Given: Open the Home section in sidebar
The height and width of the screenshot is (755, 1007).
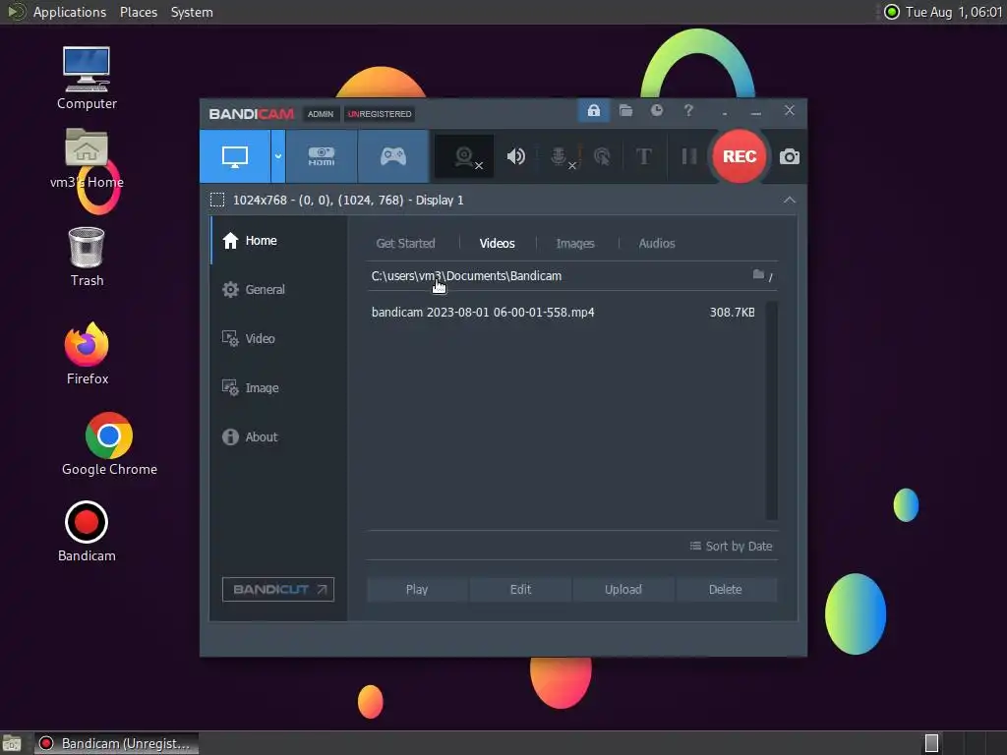Looking at the screenshot, I should (x=278, y=241).
